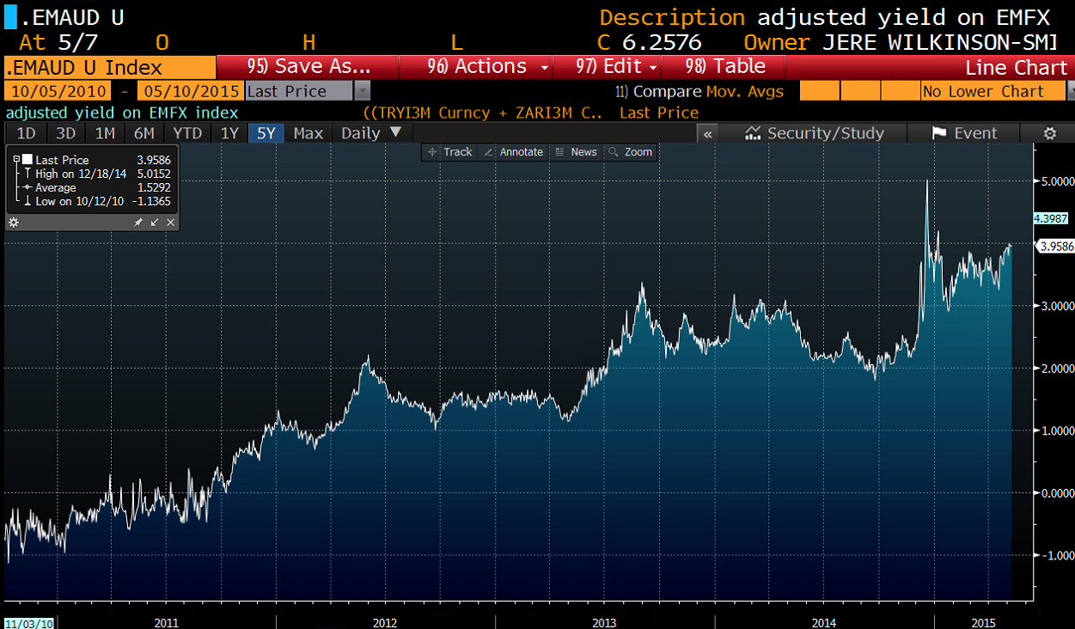Click the start date field 10/05/2010
This screenshot has width=1075, height=629.
click(57, 91)
